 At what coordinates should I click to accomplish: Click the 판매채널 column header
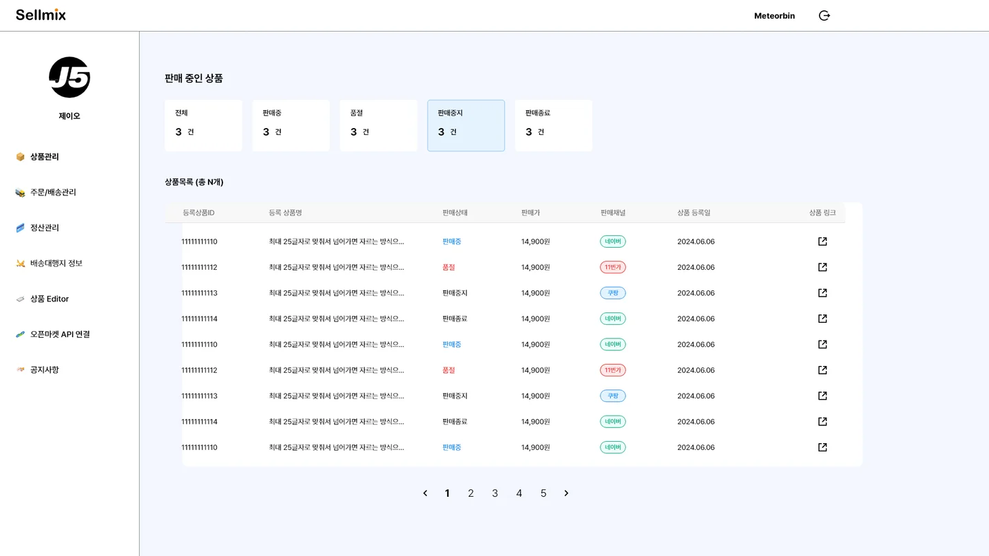[613, 213]
